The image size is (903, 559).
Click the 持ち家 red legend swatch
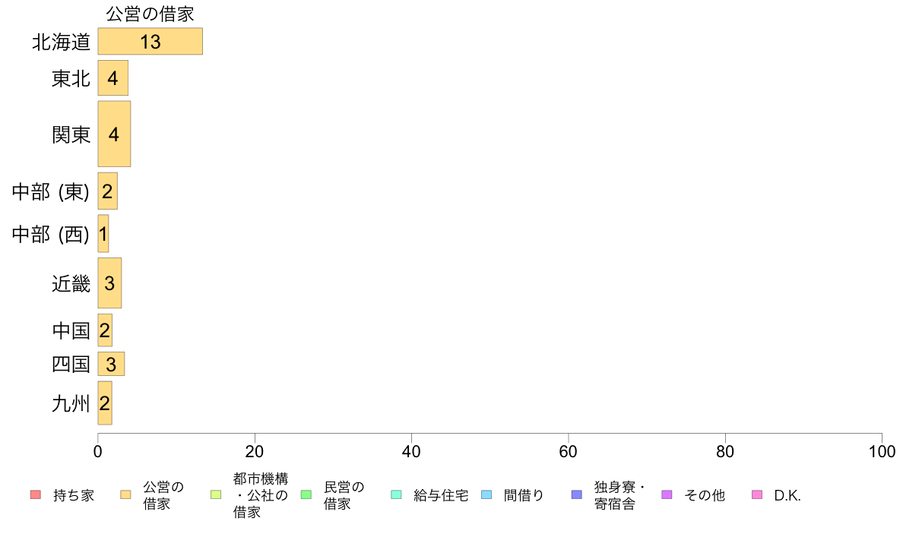36,494
